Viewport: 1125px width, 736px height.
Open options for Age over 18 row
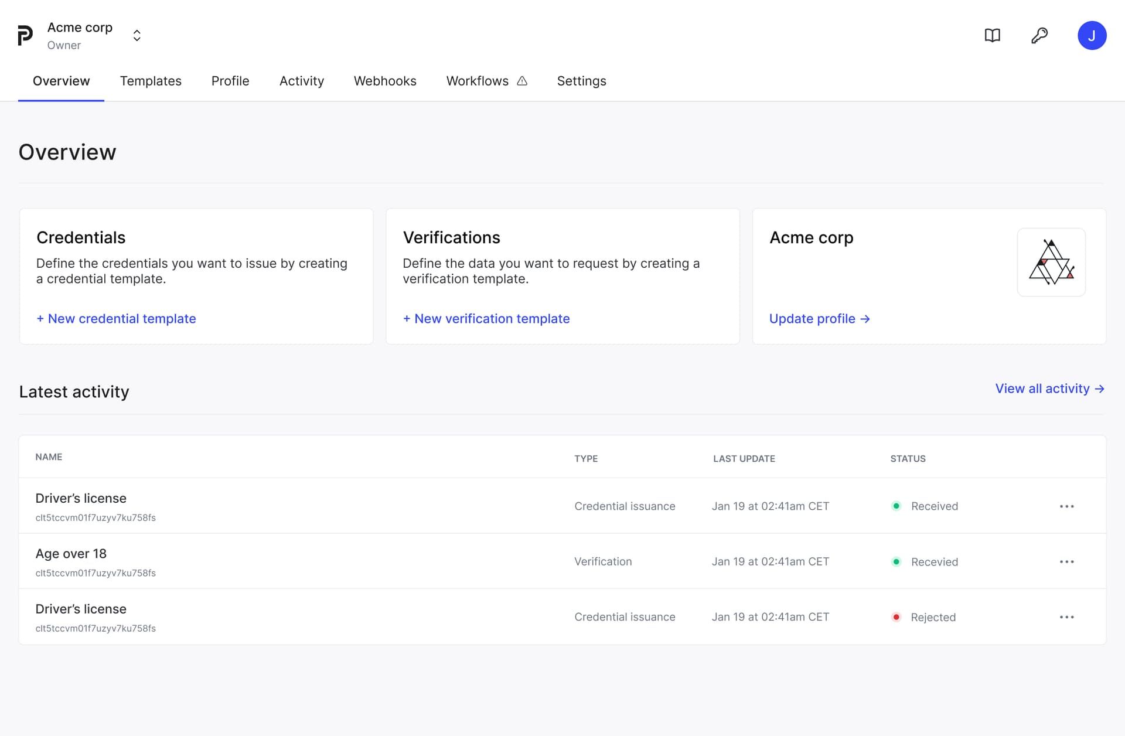(1066, 561)
